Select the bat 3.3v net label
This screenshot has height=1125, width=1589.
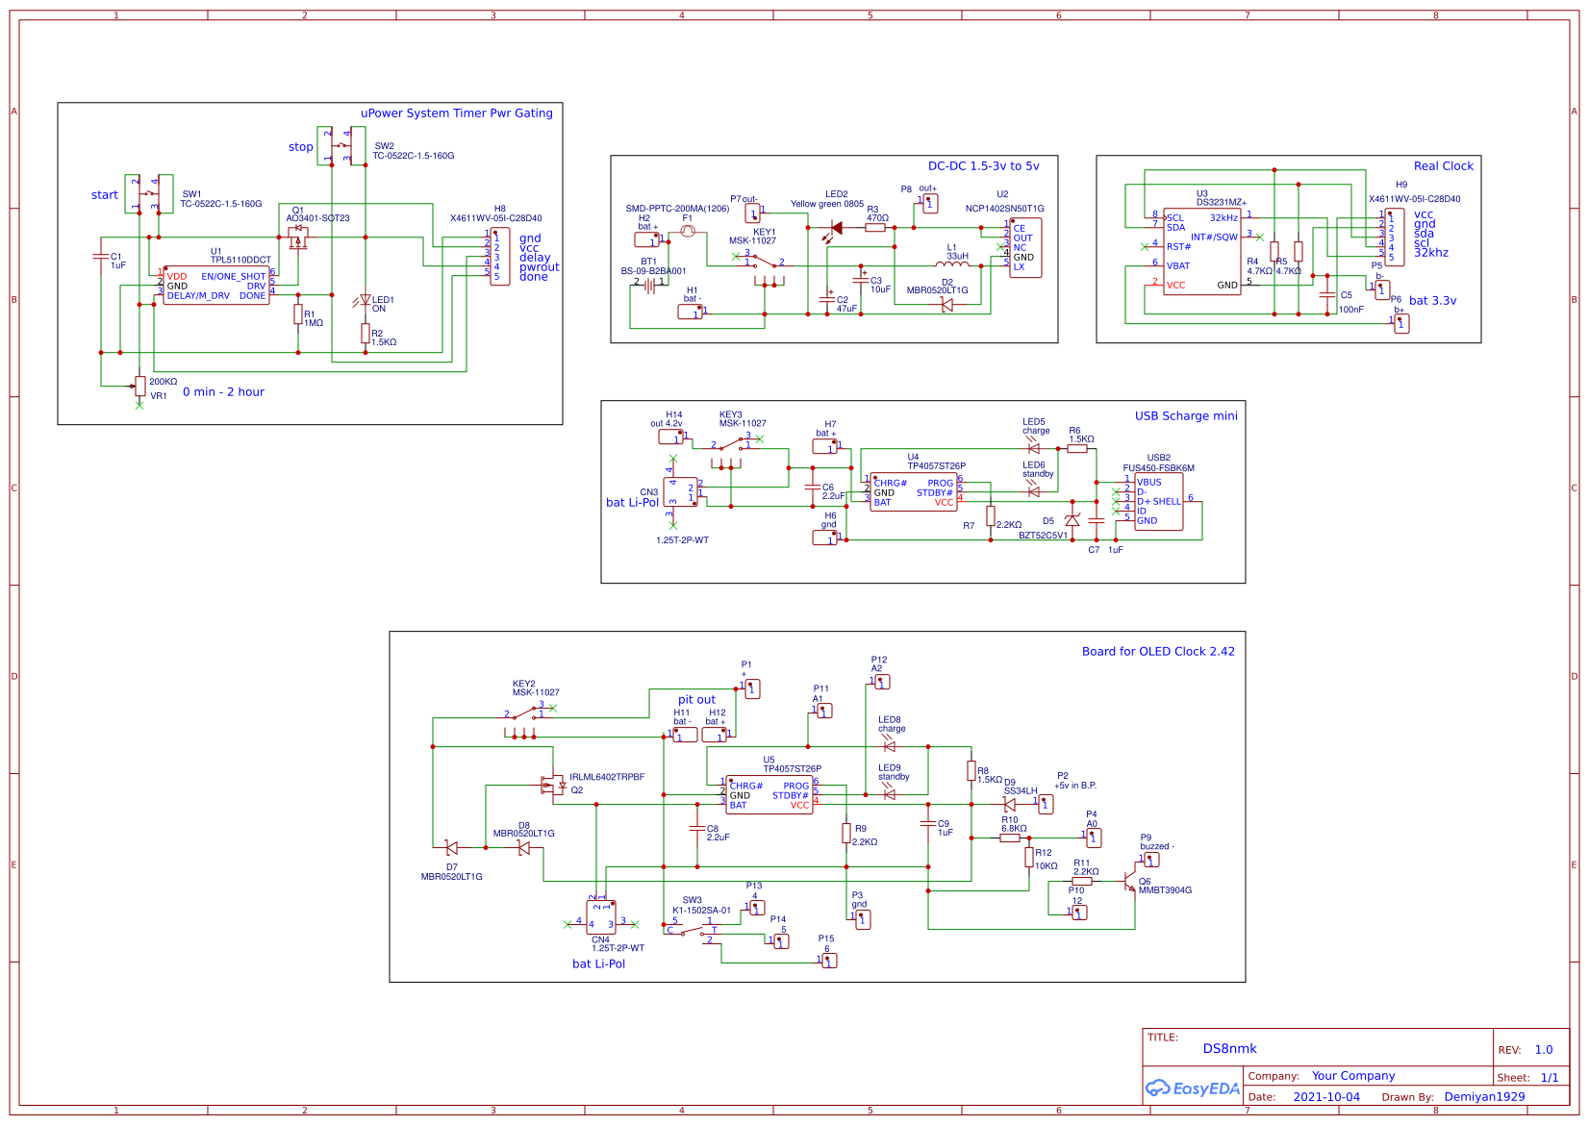click(1435, 301)
